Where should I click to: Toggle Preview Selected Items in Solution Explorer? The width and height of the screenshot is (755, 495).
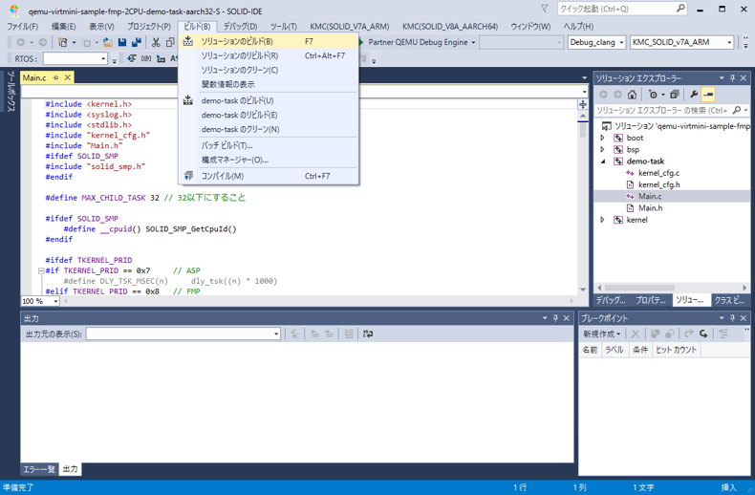point(708,95)
